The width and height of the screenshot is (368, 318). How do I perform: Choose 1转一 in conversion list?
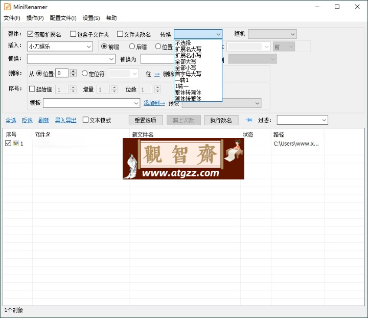tap(198, 86)
